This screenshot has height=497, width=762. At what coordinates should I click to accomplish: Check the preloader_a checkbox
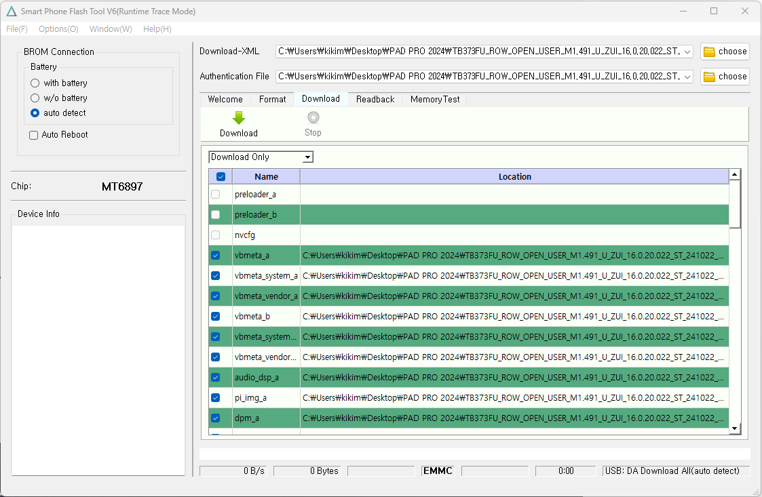tap(216, 195)
